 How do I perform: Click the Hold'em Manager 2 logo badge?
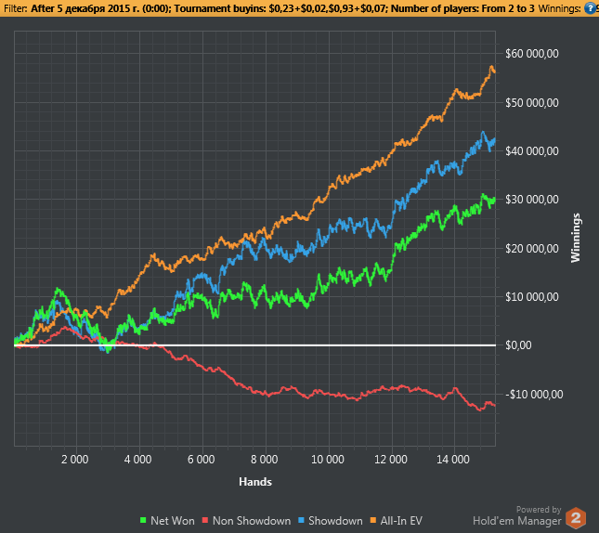[x=576, y=518]
